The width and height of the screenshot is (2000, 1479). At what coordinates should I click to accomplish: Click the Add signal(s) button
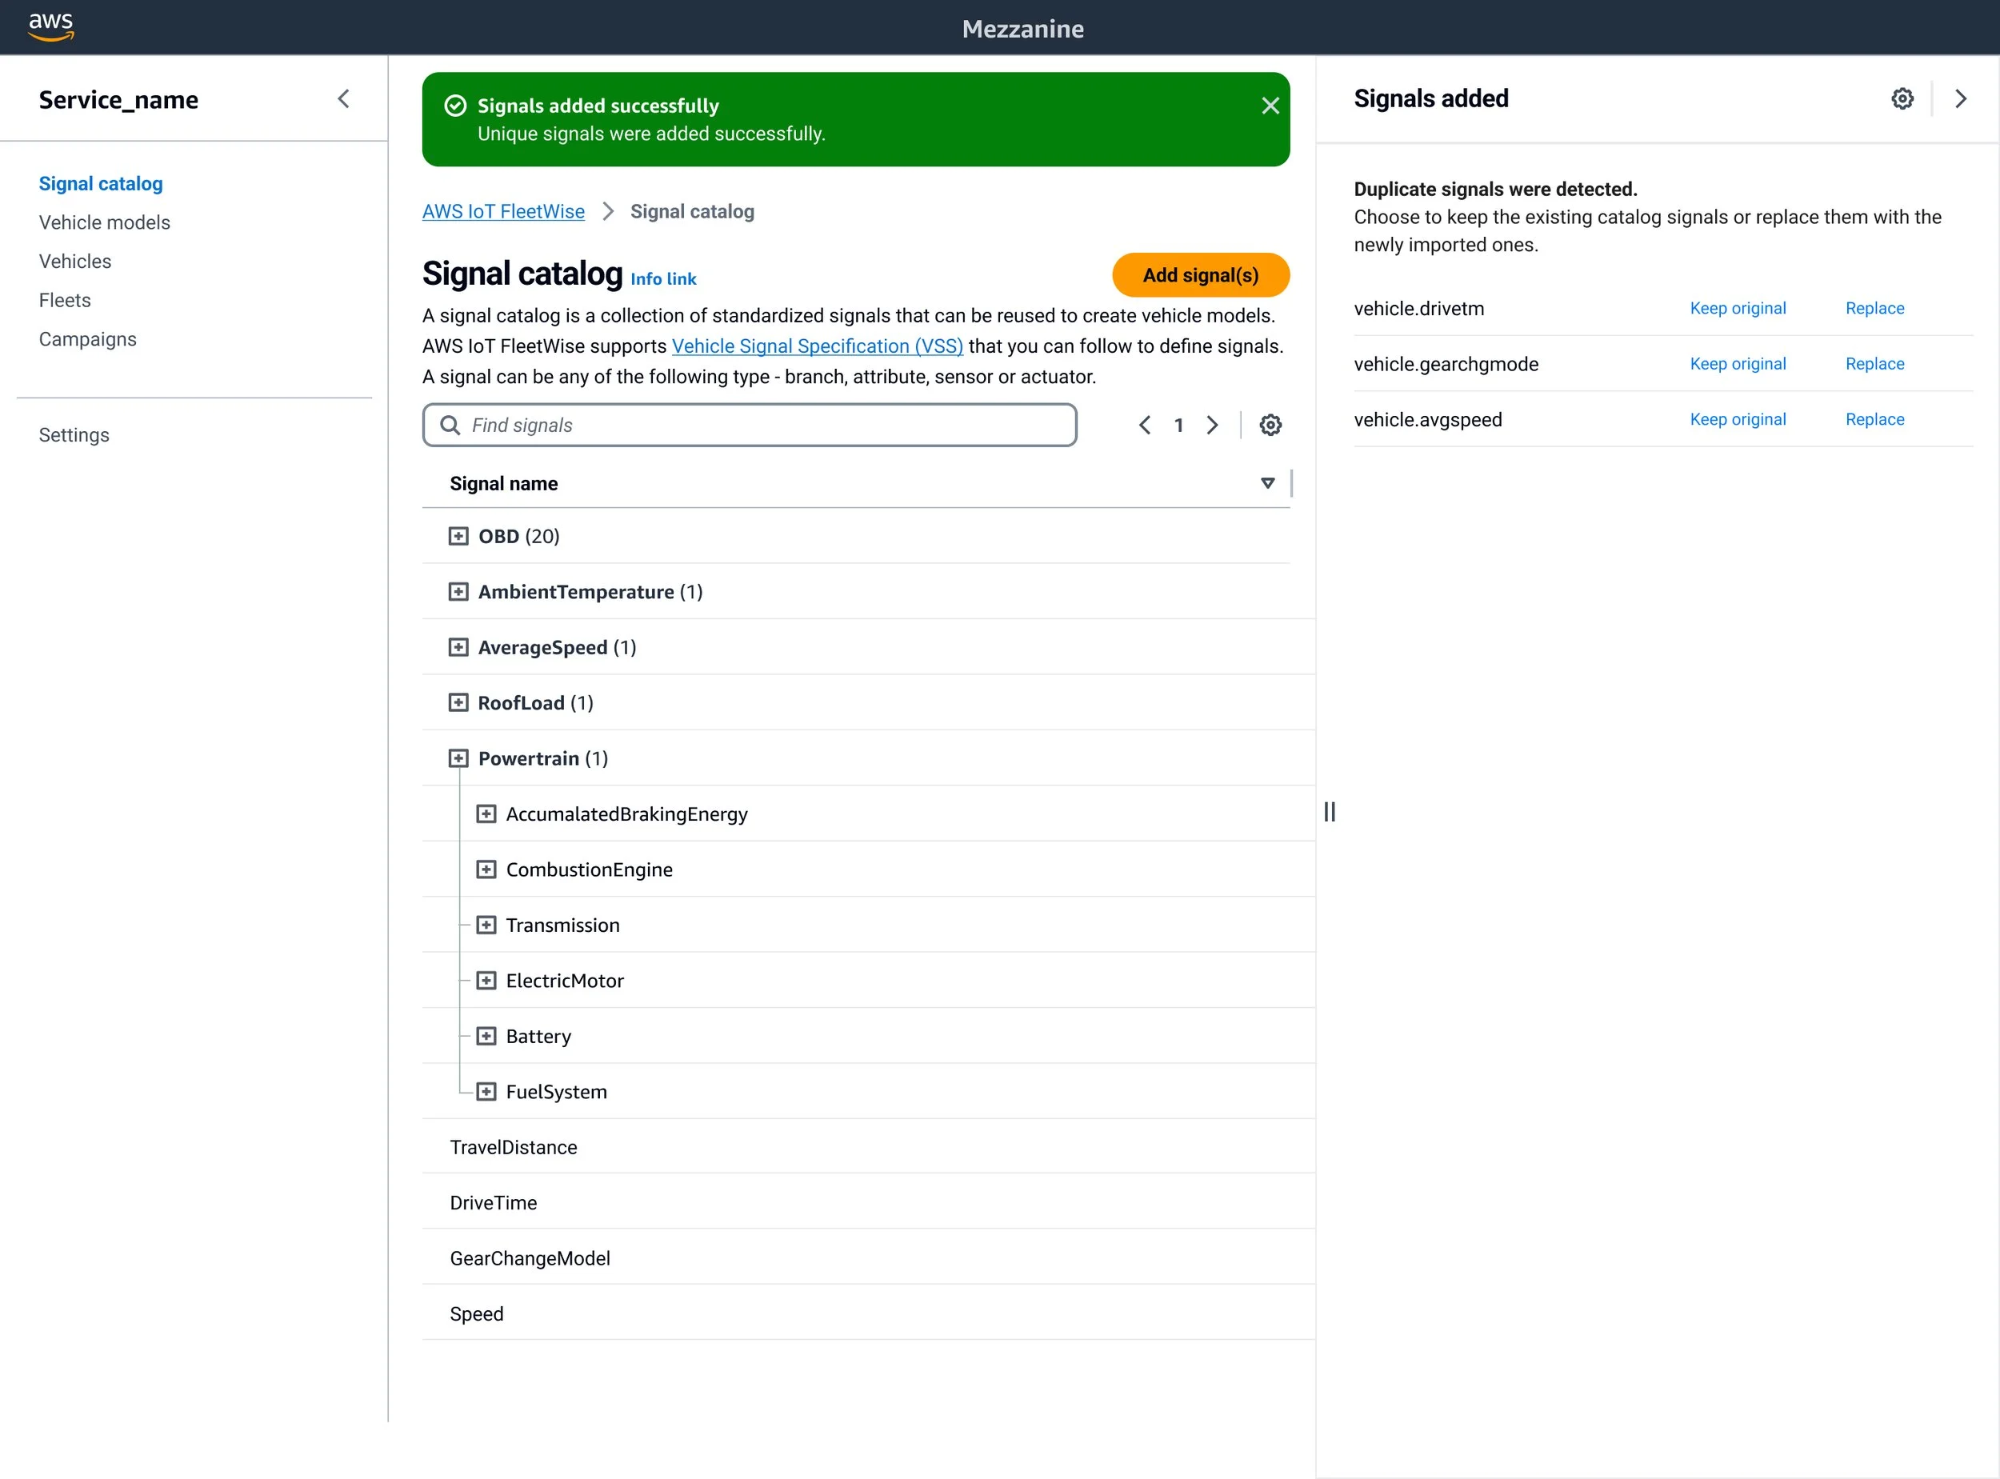coord(1200,275)
